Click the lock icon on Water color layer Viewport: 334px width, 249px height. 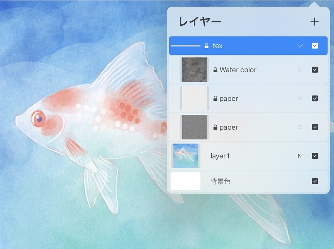[215, 70]
